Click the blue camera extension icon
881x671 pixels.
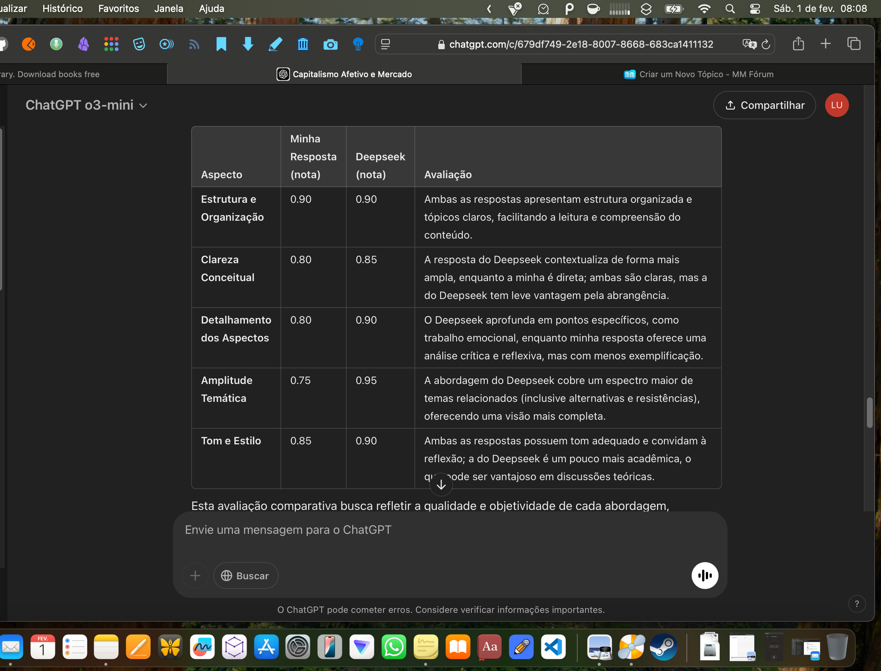pos(330,44)
